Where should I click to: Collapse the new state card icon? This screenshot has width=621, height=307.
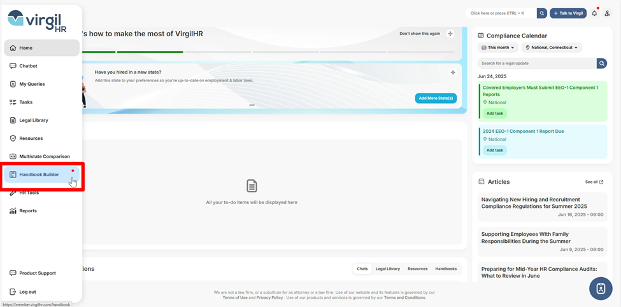click(x=453, y=72)
